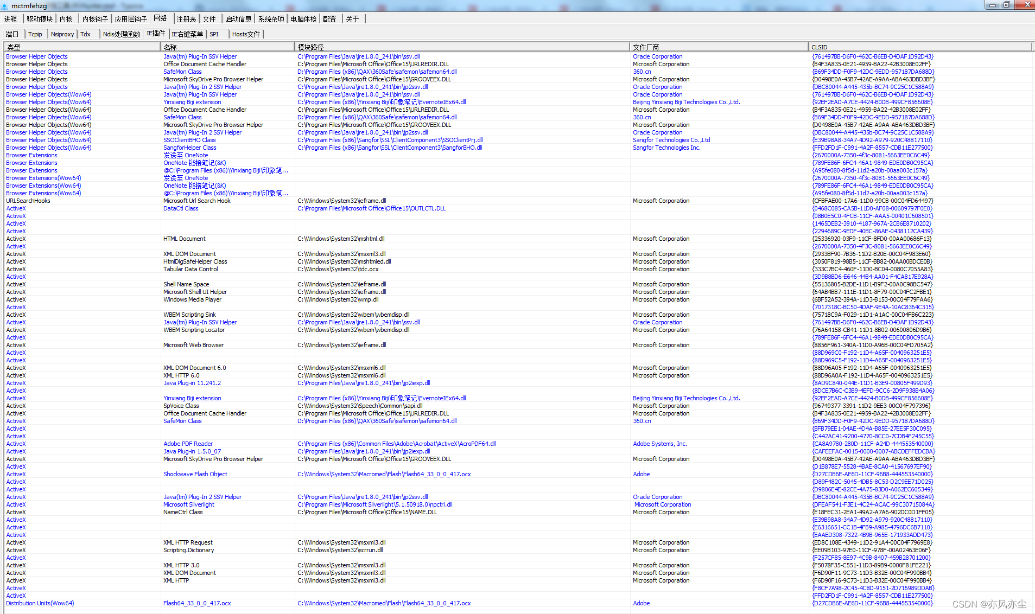Sort by the 模块路径 column header
Image resolution: width=1035 pixels, height=614 pixels.
point(462,47)
